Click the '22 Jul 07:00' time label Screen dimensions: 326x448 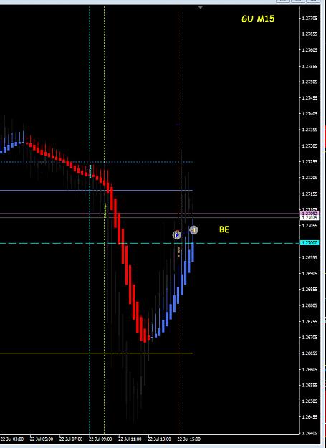click(x=71, y=439)
